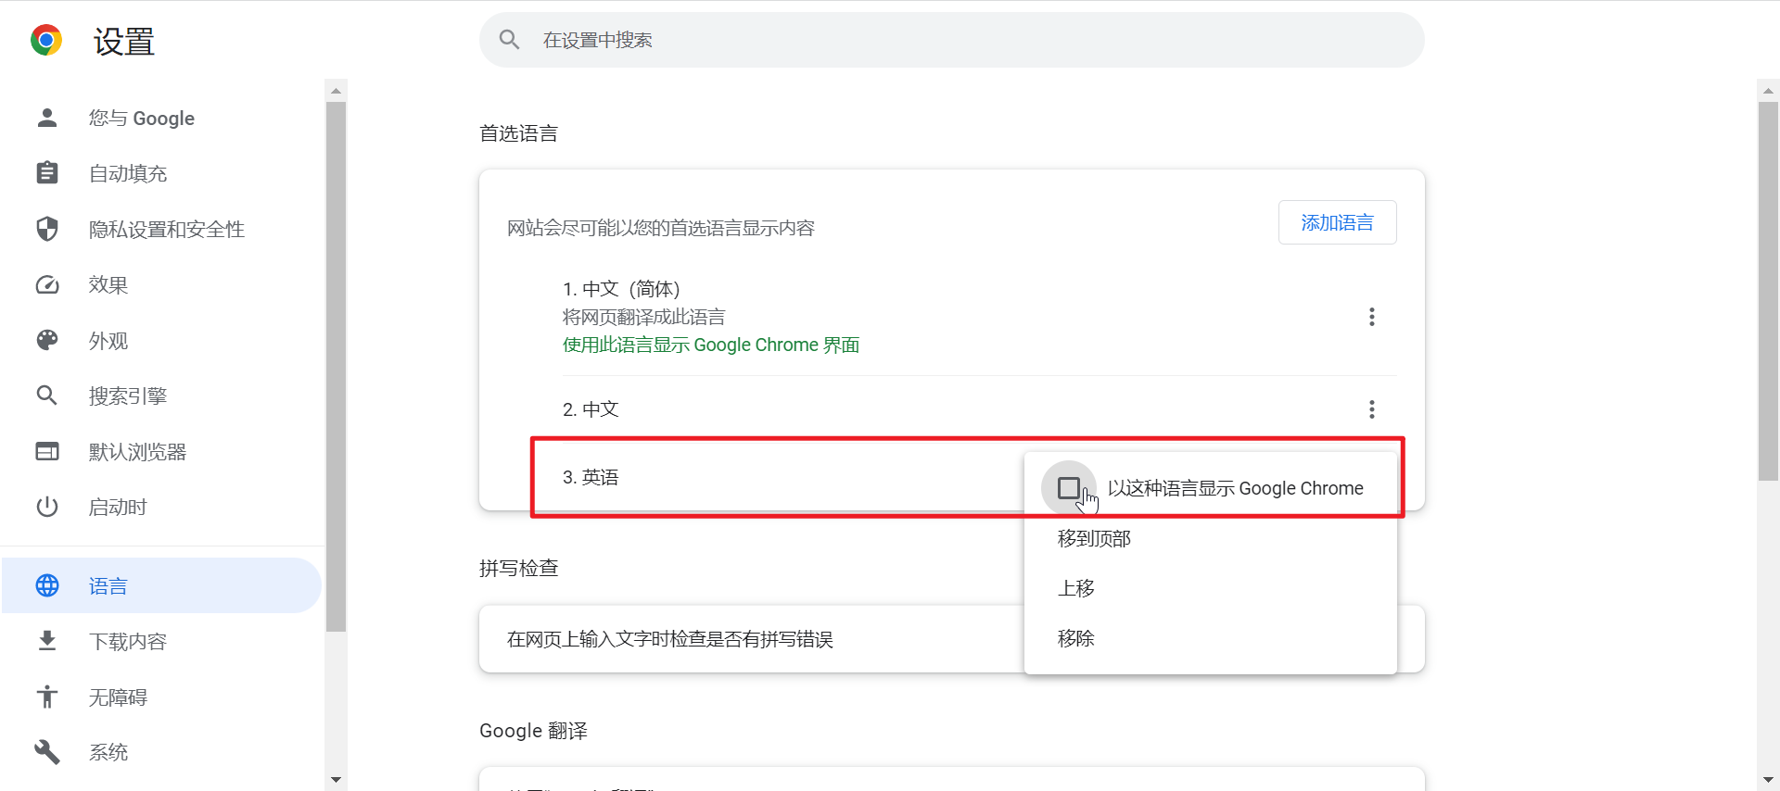Click the 添加语言 button

[1337, 222]
